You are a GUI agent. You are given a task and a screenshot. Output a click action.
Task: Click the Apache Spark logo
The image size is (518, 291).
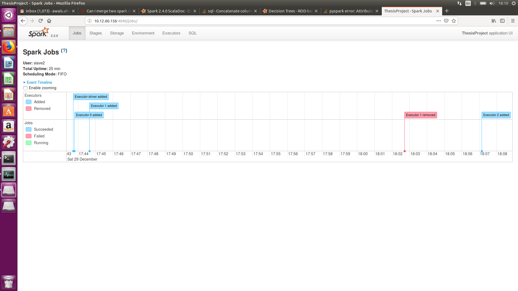[39, 33]
